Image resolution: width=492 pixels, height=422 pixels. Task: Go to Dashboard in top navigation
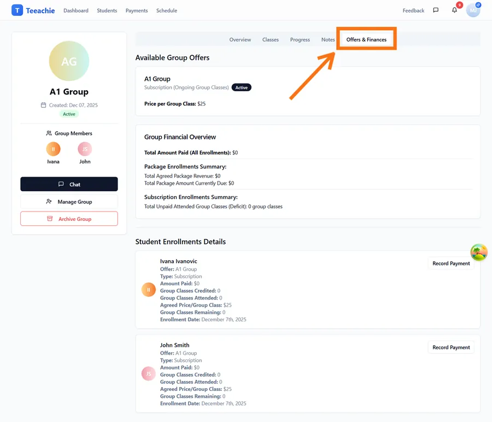pos(76,10)
